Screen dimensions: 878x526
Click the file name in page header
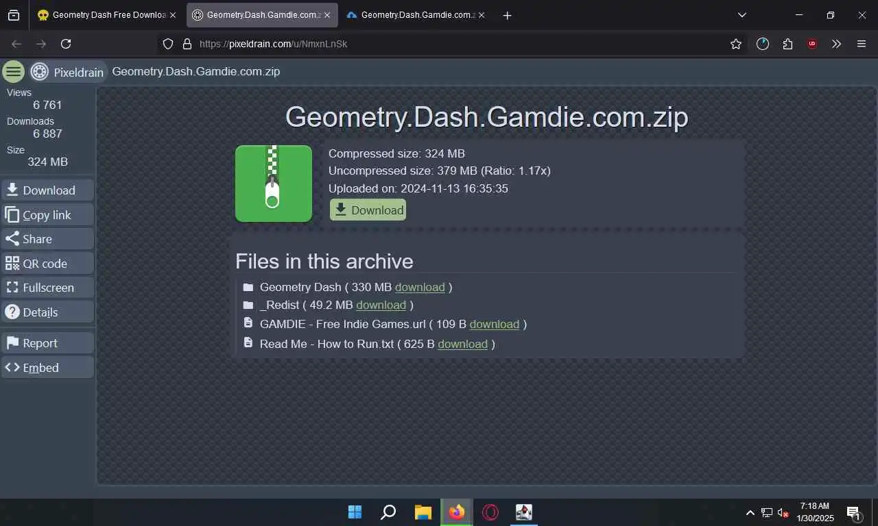point(195,71)
